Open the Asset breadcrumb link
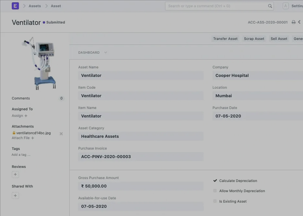Viewport: 303px width, 216px height. (x=56, y=6)
